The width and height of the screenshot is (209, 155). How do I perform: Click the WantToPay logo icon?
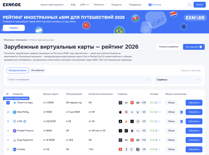pos(14,112)
